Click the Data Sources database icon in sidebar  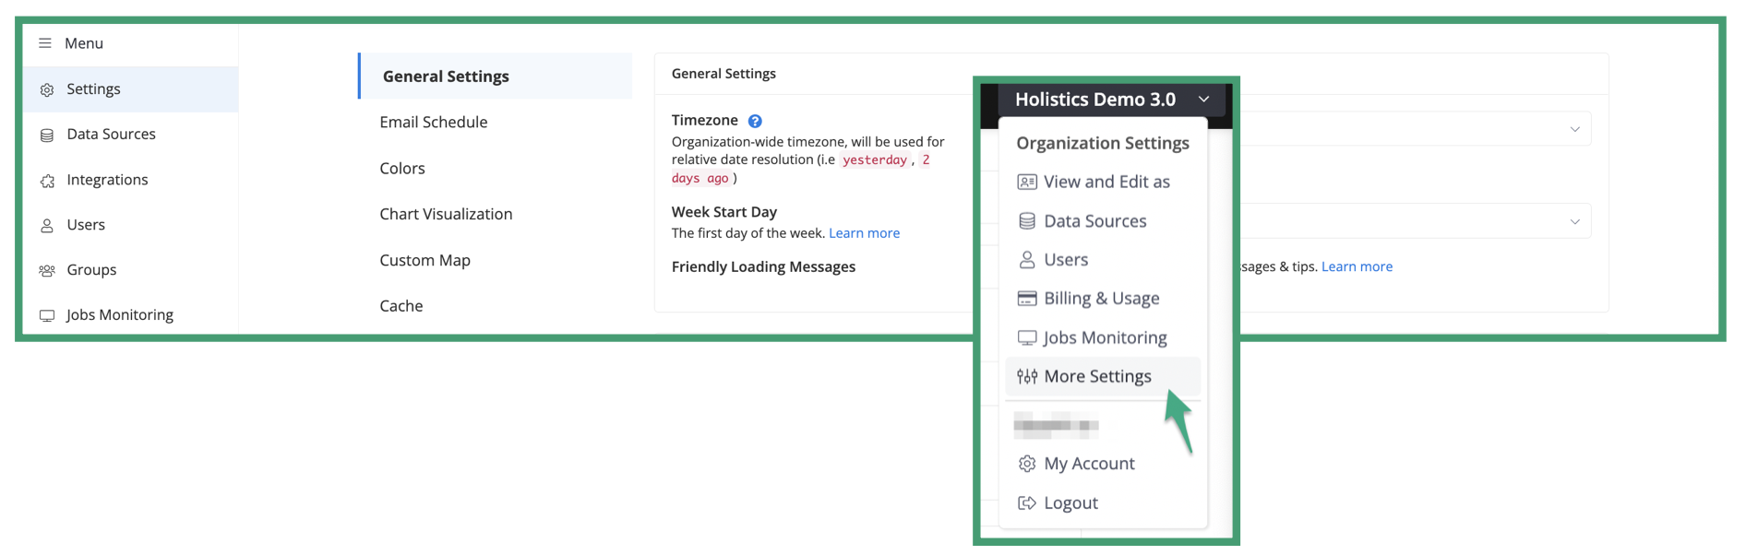pyautogui.click(x=47, y=135)
